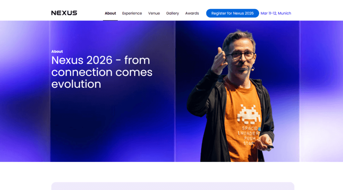Open the Venue menu item

[x=154, y=13]
